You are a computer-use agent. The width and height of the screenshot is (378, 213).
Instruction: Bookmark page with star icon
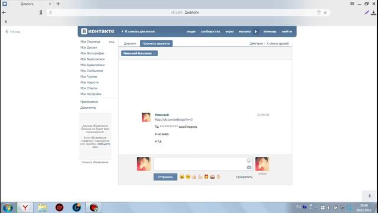point(325,12)
